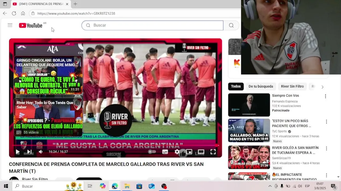Select the Todos filter chip
This screenshot has width=341, height=191.
pyautogui.click(x=236, y=86)
